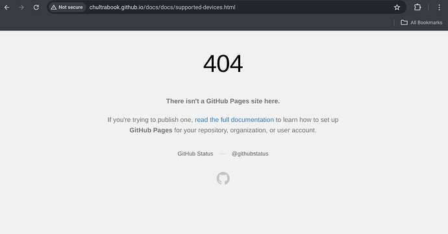Click the large 404 heading
The height and width of the screenshot is (234, 448).
point(223,64)
